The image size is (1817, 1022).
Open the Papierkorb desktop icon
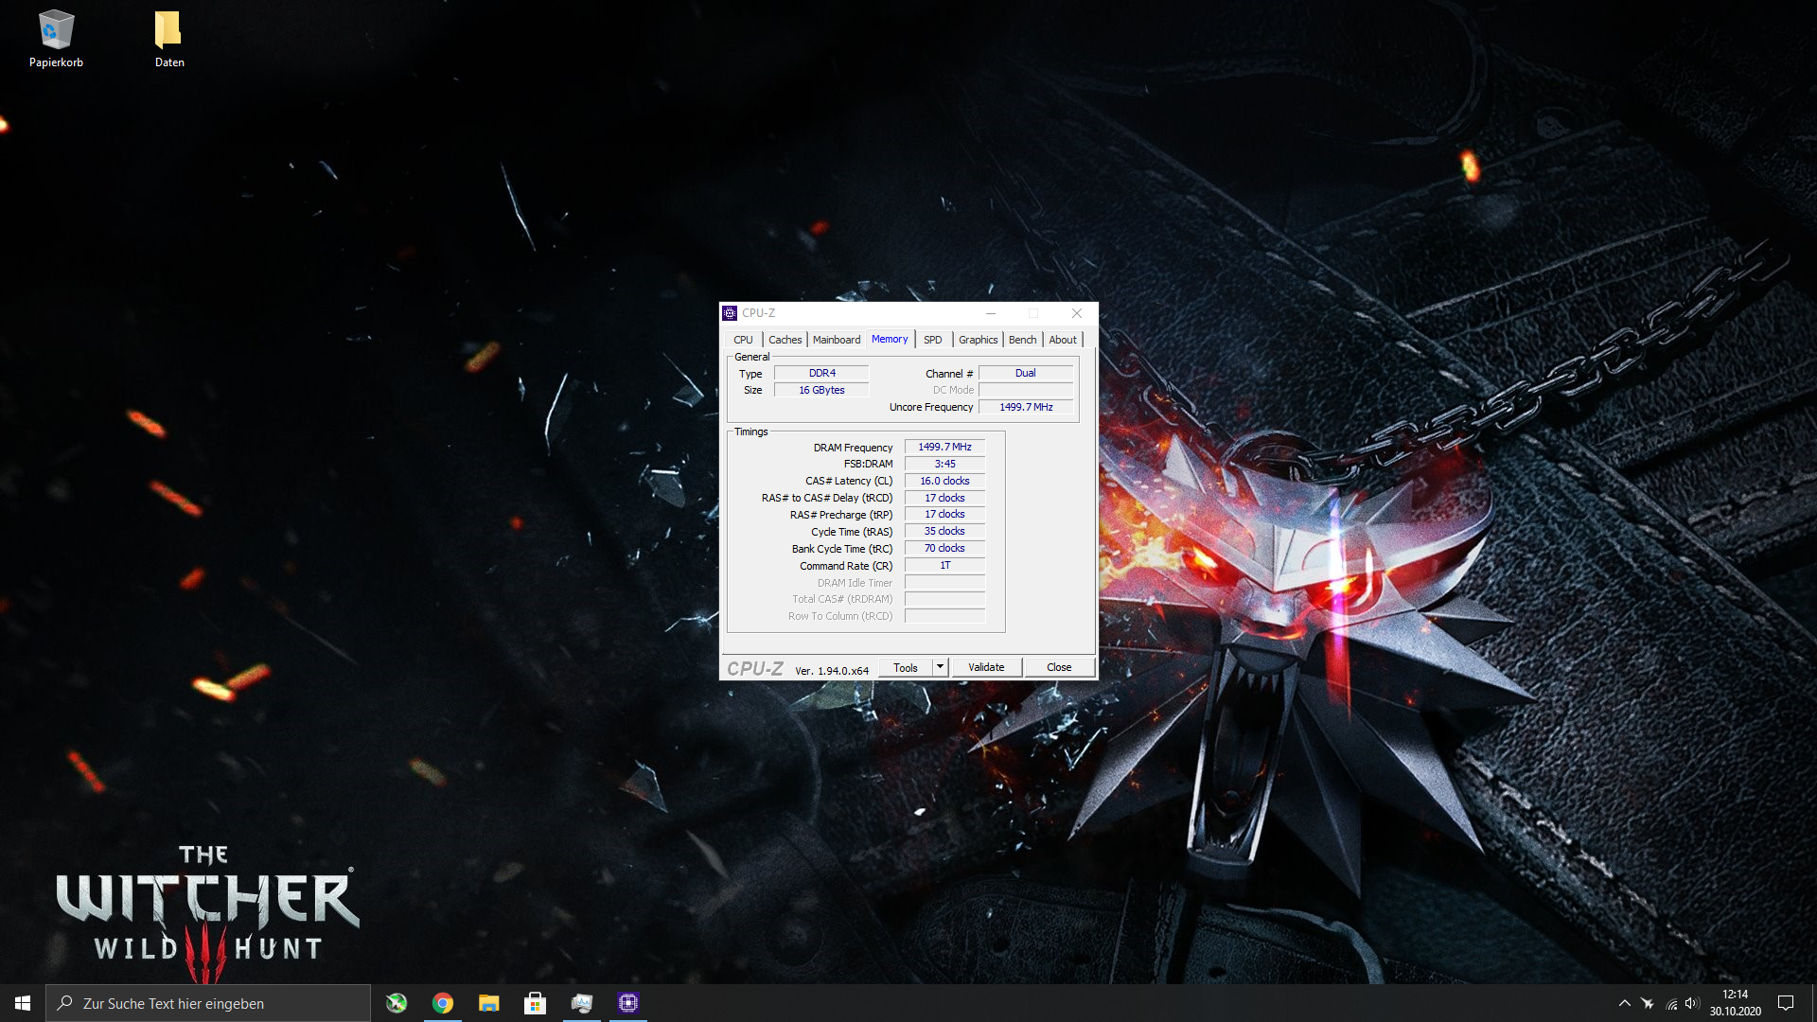click(x=56, y=40)
